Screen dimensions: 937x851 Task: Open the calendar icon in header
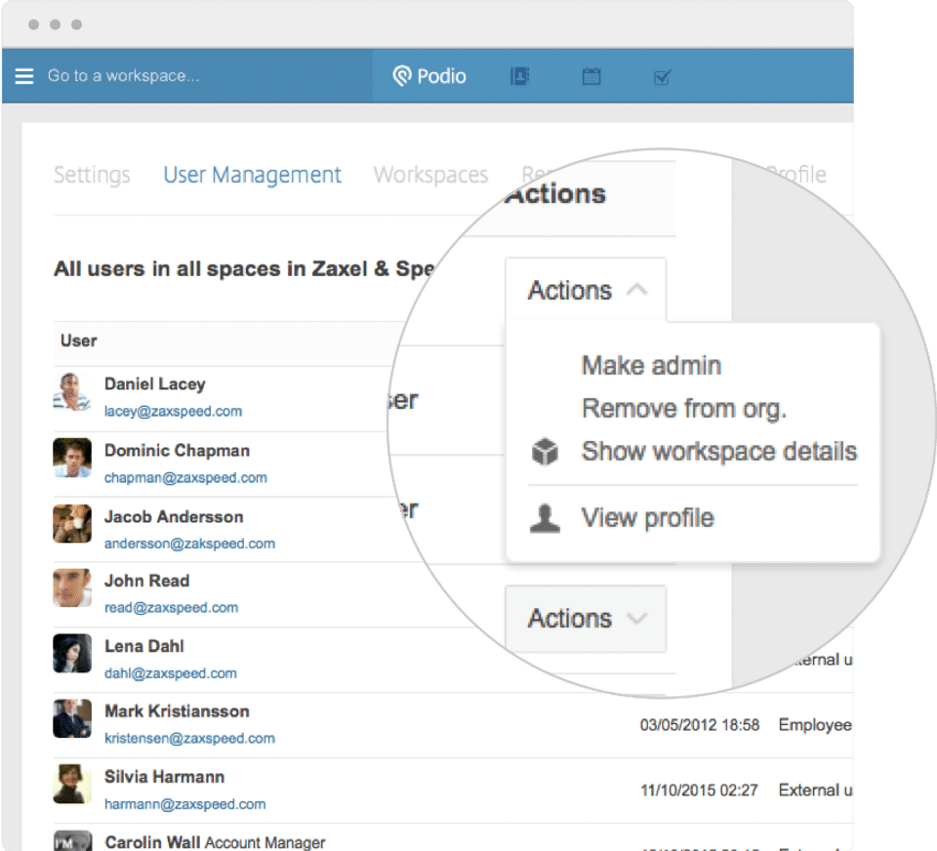click(591, 76)
